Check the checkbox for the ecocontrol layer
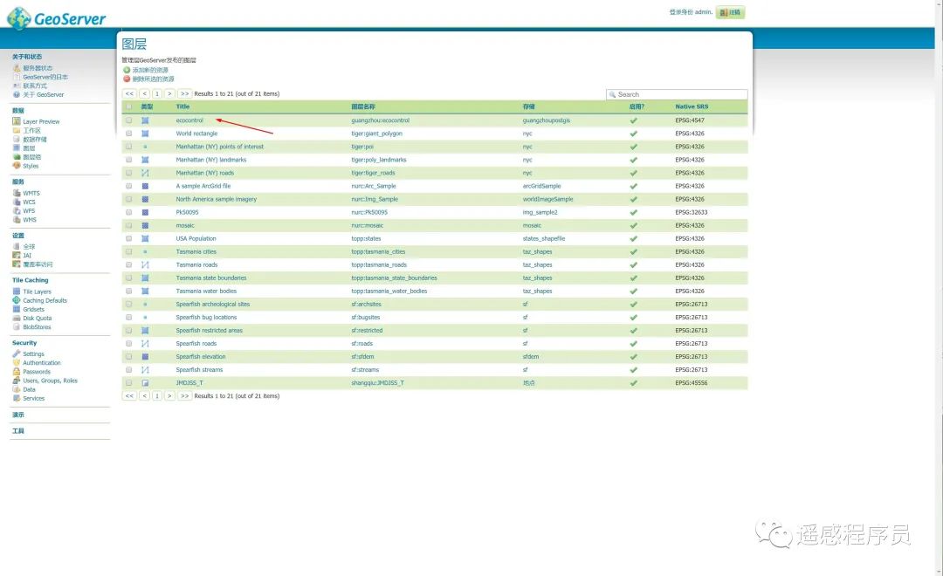Image resolution: width=943 pixels, height=576 pixels. point(127,120)
